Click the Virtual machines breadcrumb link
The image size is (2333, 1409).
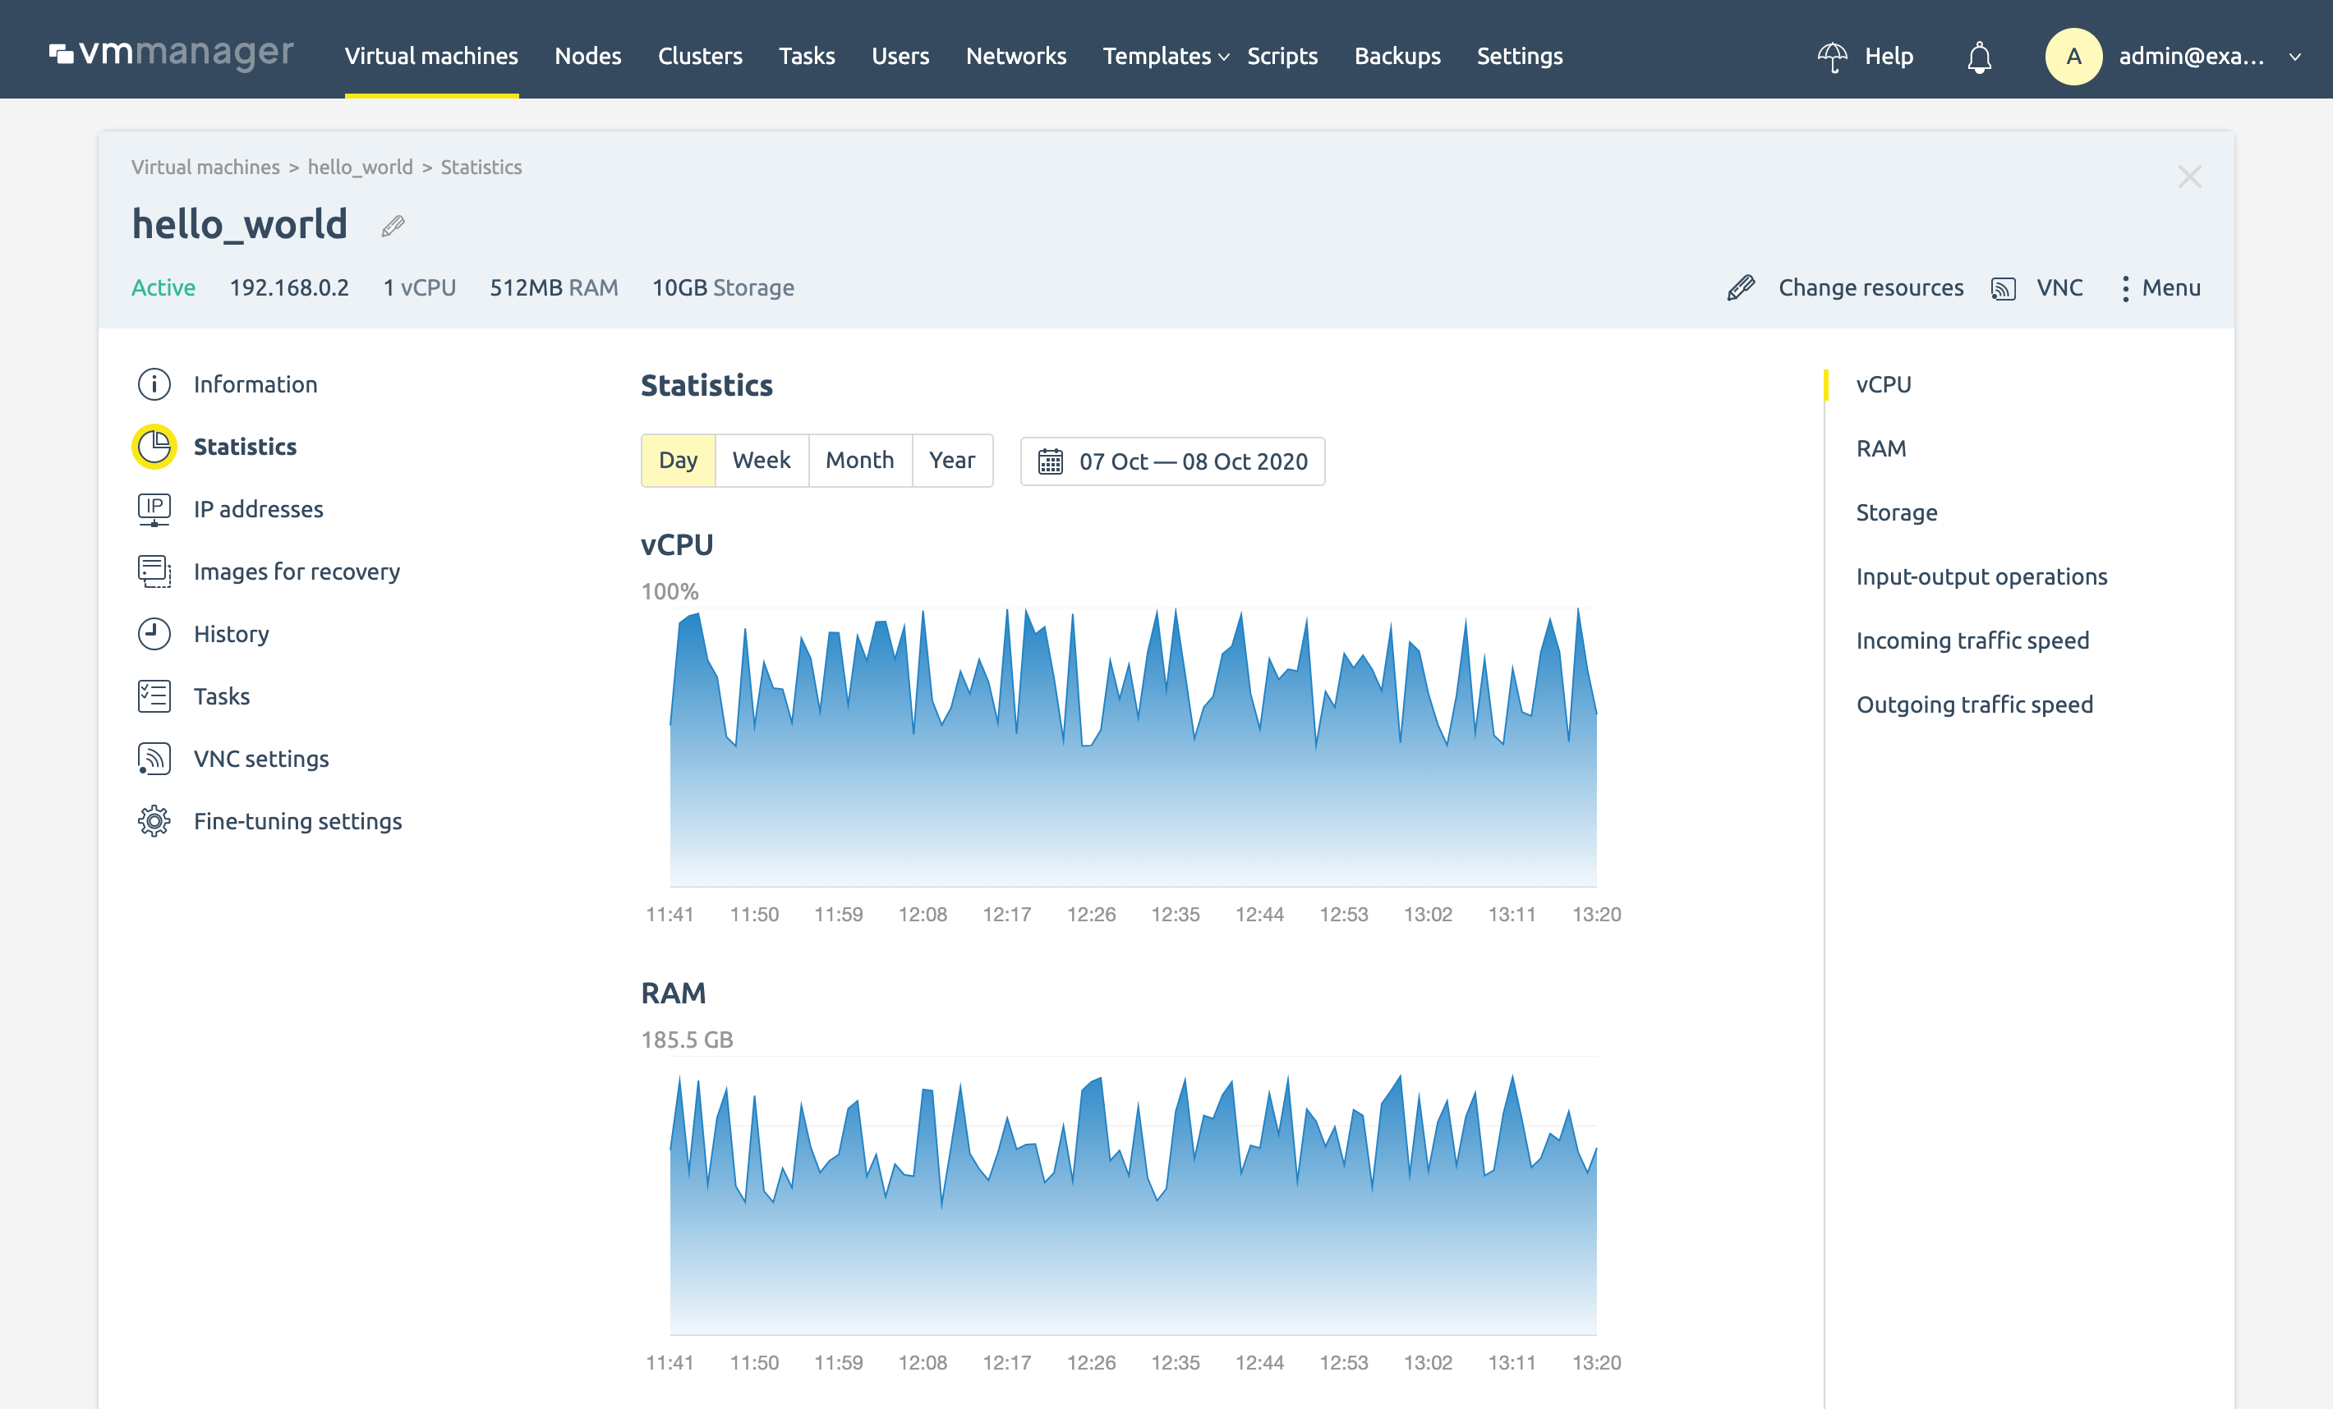click(x=205, y=168)
